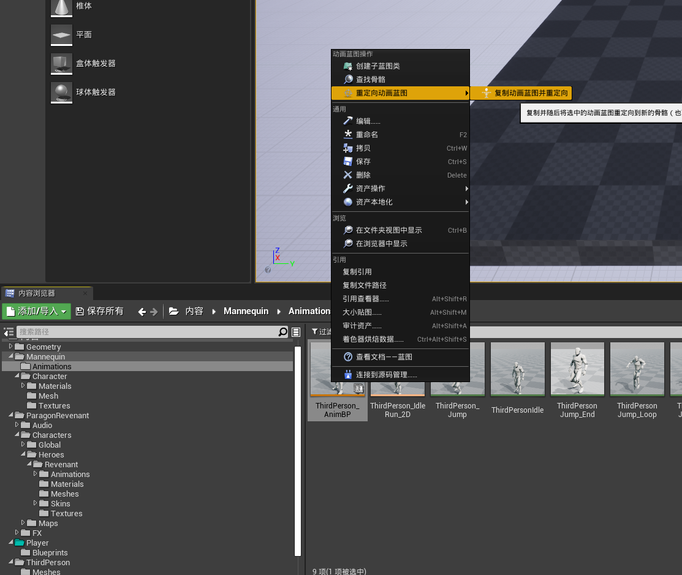This screenshot has width=682, height=575.
Task: Click the plane (平面) shape icon
Action: click(x=61, y=35)
